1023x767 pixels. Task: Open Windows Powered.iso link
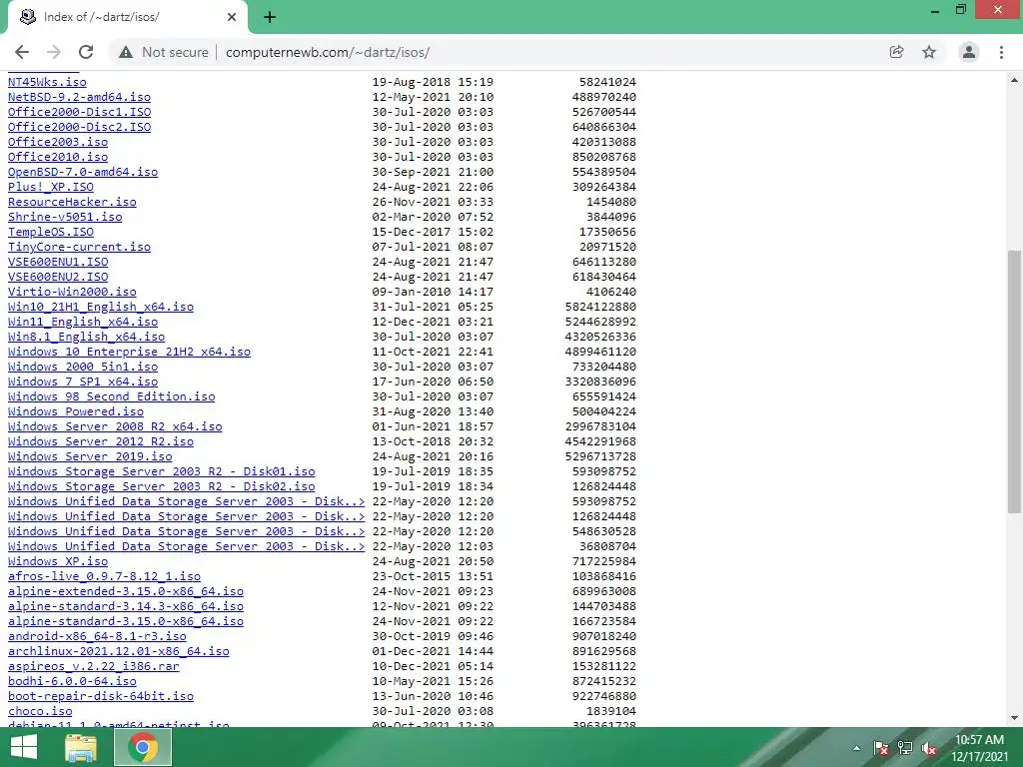[x=76, y=411]
